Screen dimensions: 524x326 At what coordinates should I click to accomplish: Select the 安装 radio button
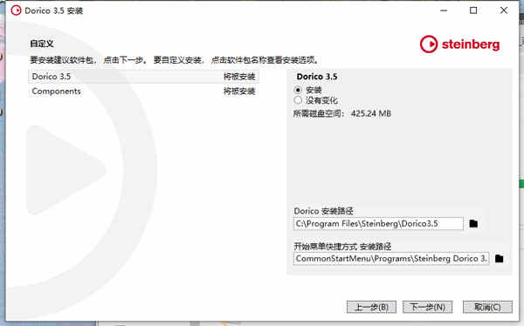tap(298, 90)
